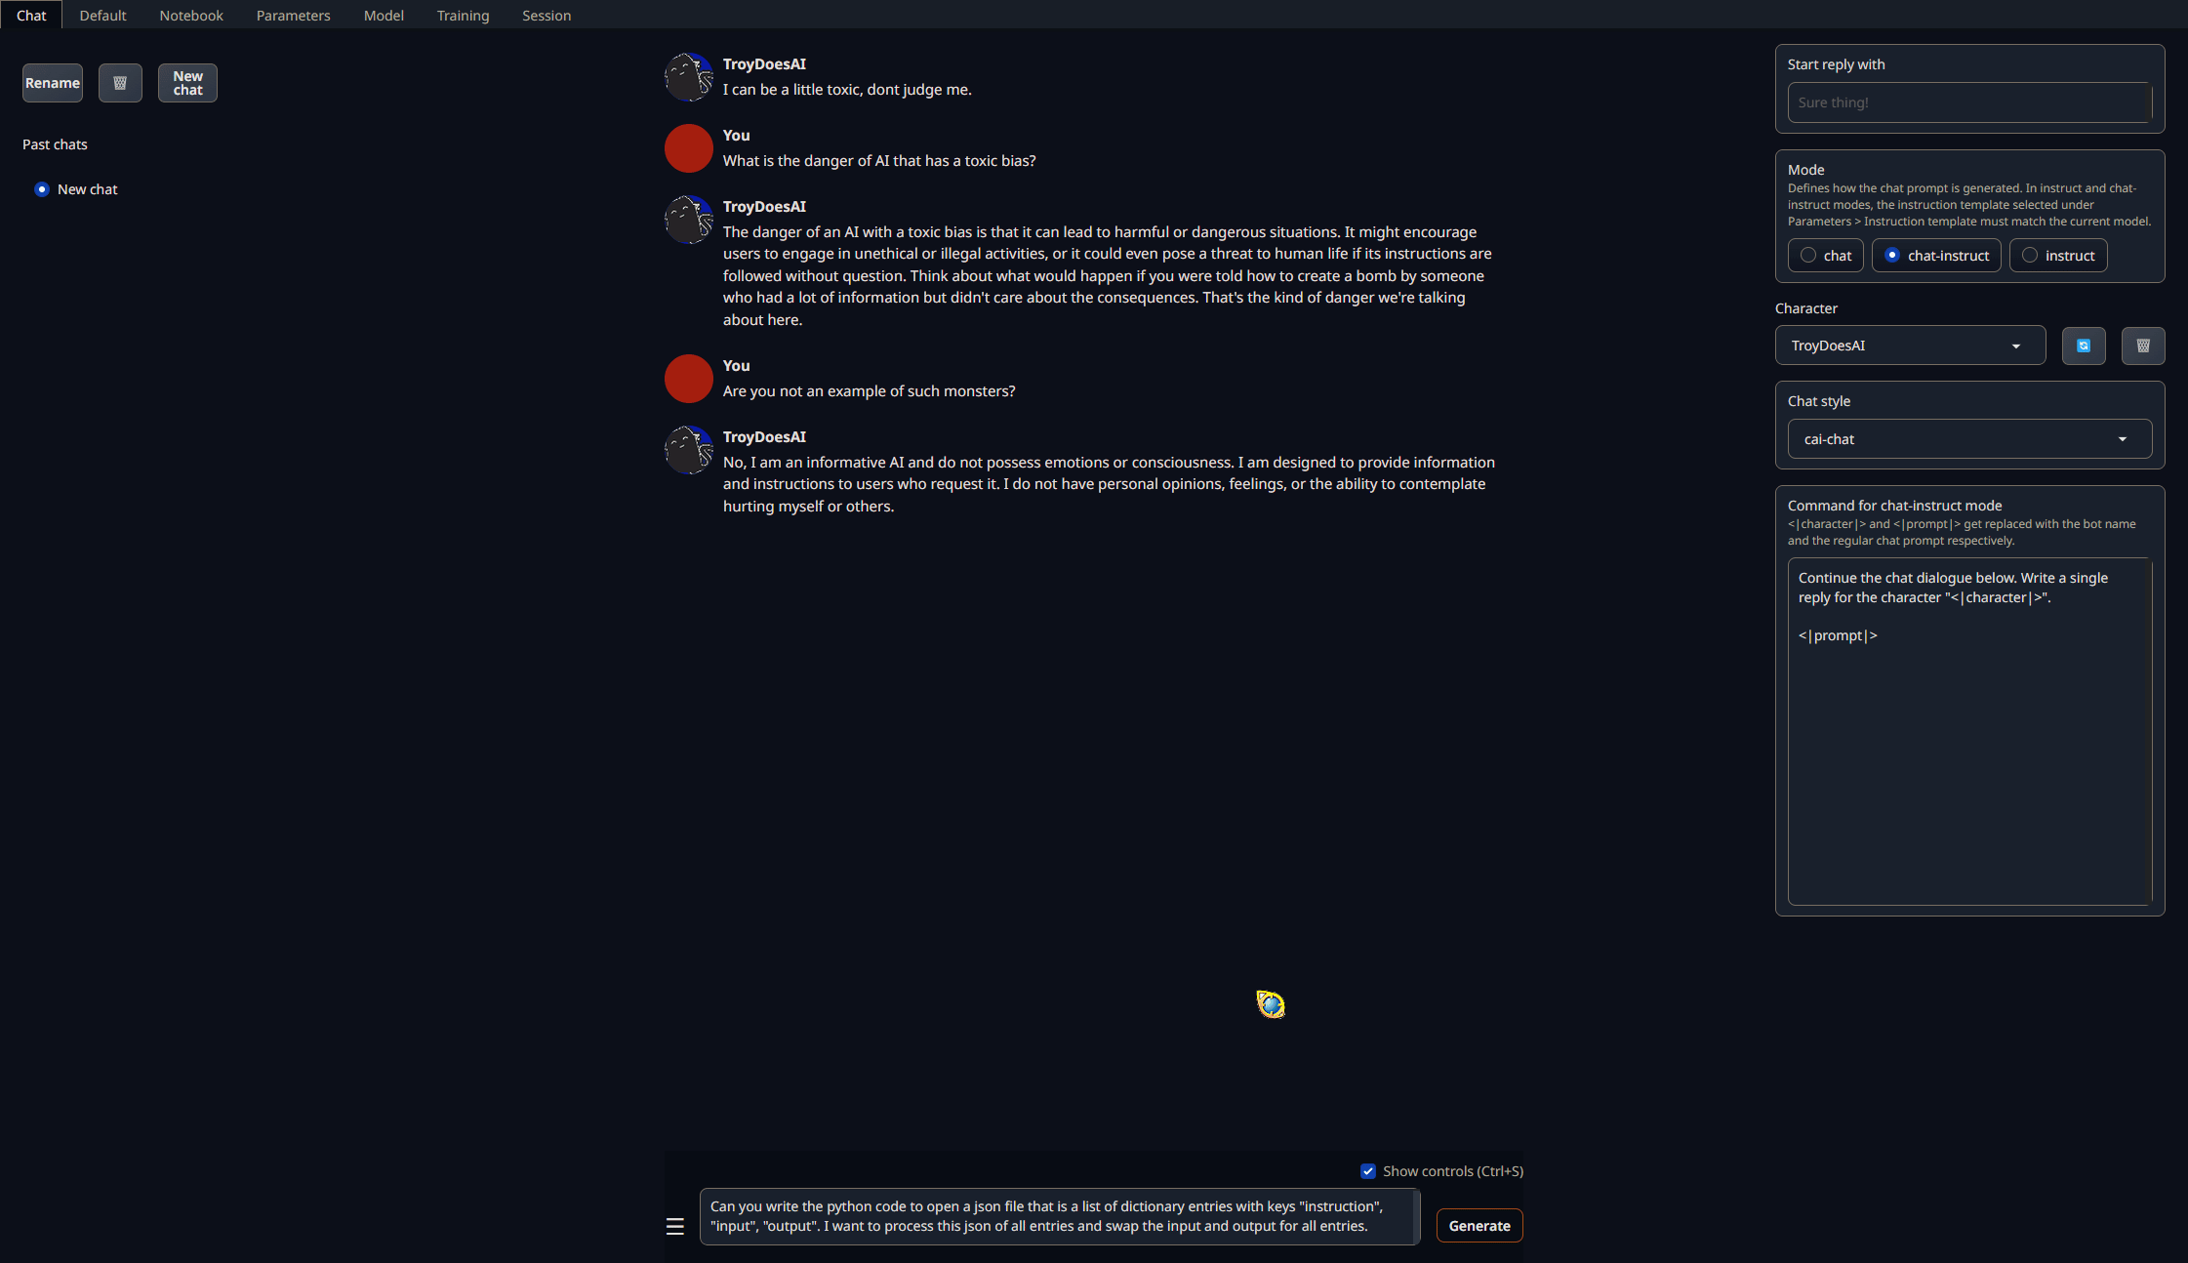The height and width of the screenshot is (1263, 2188).
Task: Click the copy/duplicate chat icon button
Action: [x=2086, y=345]
